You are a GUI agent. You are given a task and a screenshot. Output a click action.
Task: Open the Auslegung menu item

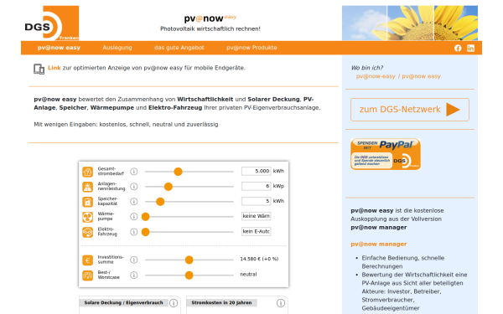[117, 48]
